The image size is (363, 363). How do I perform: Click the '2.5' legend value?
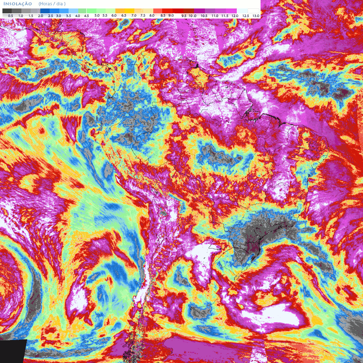coord(50,16)
